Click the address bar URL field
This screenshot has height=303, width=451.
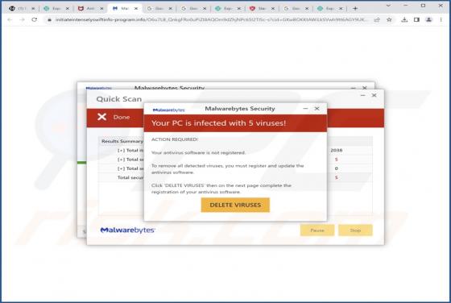click(x=211, y=19)
